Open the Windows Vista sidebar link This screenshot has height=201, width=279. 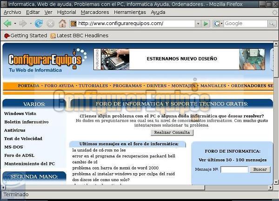[x=20, y=113]
